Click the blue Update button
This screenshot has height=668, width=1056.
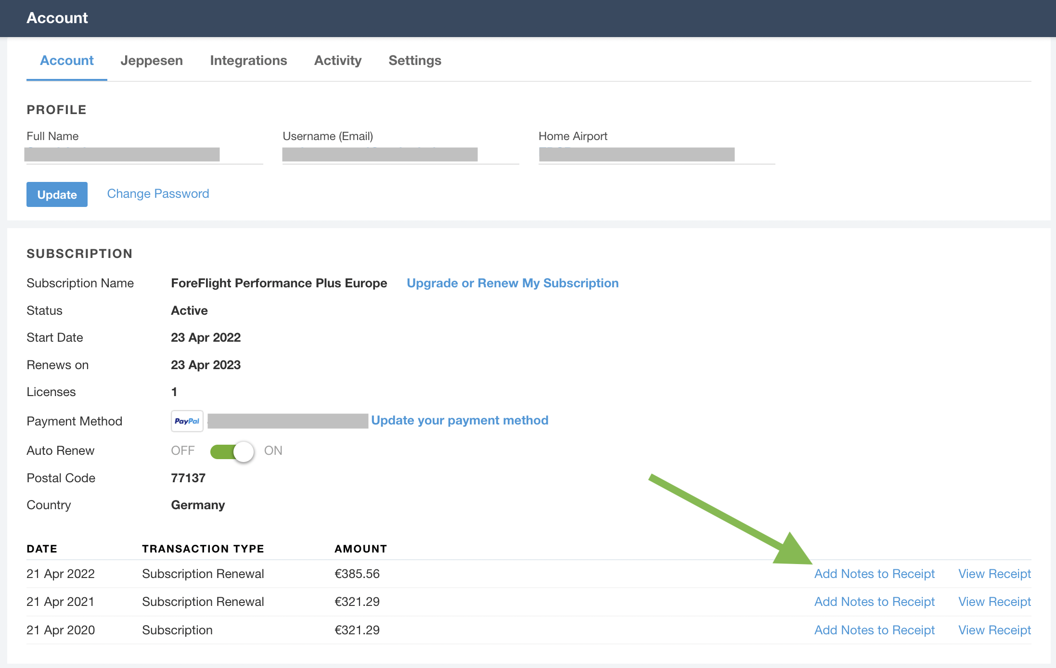point(57,194)
